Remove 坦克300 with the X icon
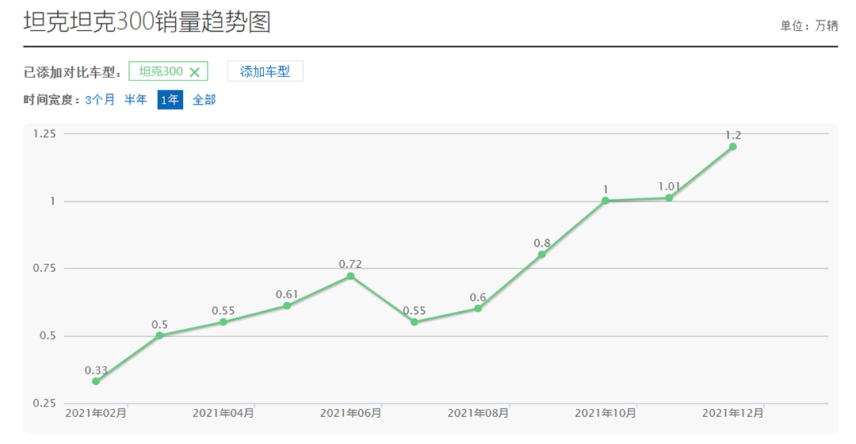Viewport: 856px width, 444px height. point(194,72)
